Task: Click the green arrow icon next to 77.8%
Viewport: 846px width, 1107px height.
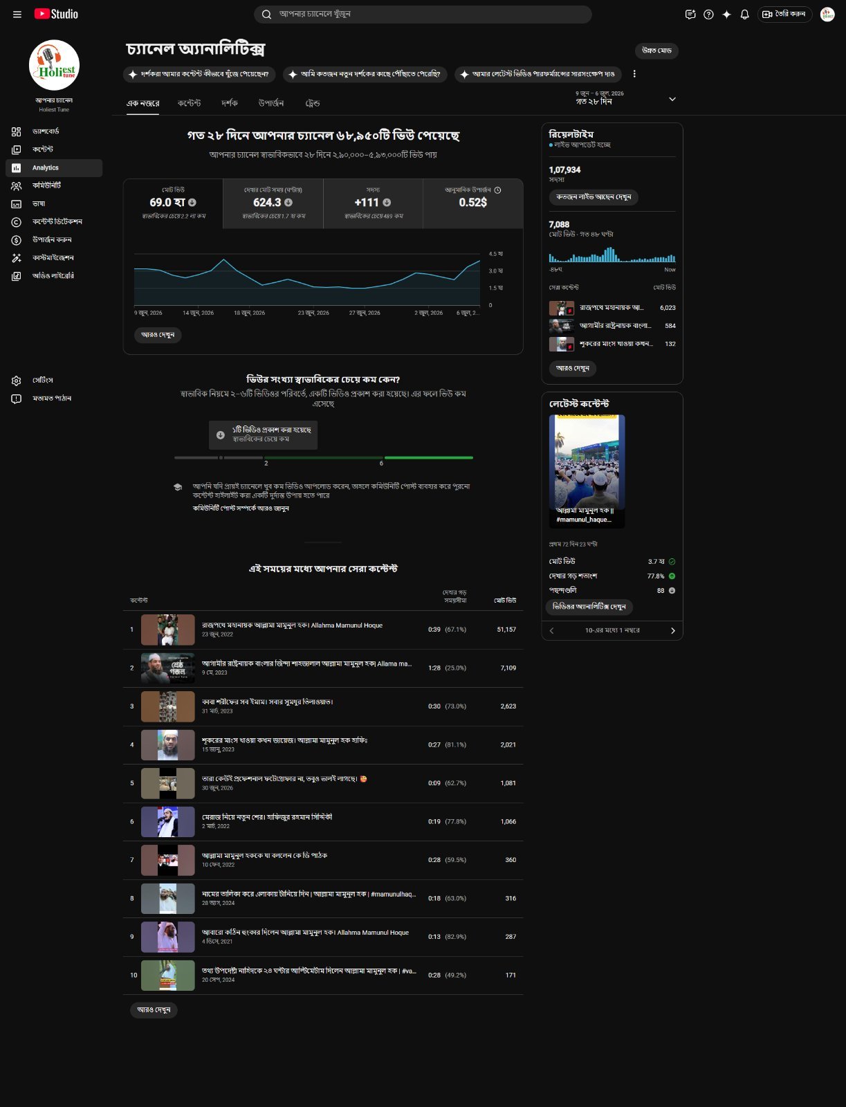Action: 672,576
